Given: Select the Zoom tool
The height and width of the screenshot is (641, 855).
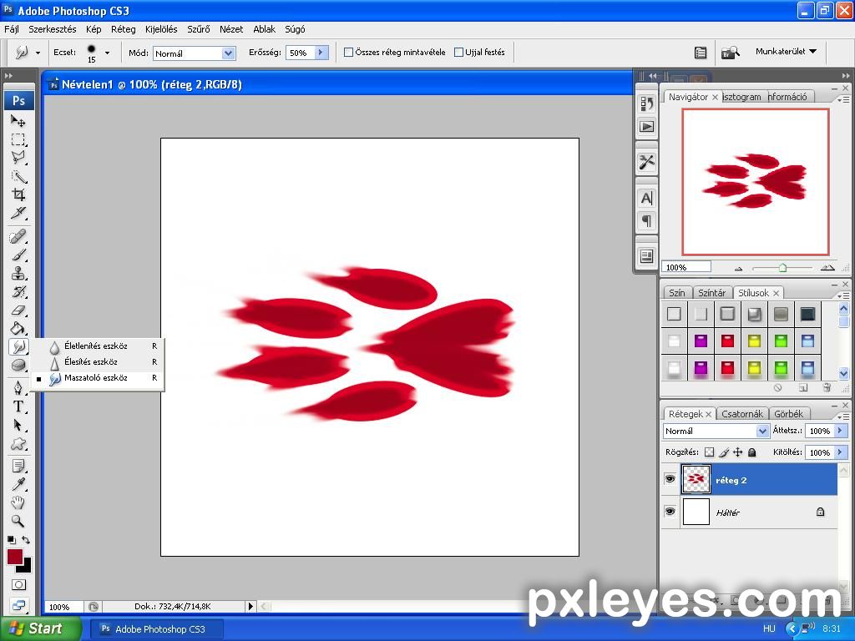Looking at the screenshot, I should (18, 521).
